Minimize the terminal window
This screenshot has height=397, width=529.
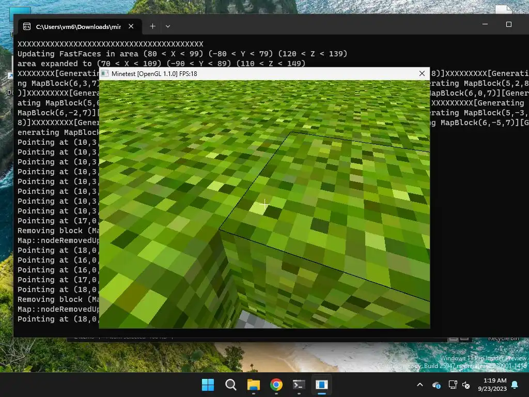(485, 24)
